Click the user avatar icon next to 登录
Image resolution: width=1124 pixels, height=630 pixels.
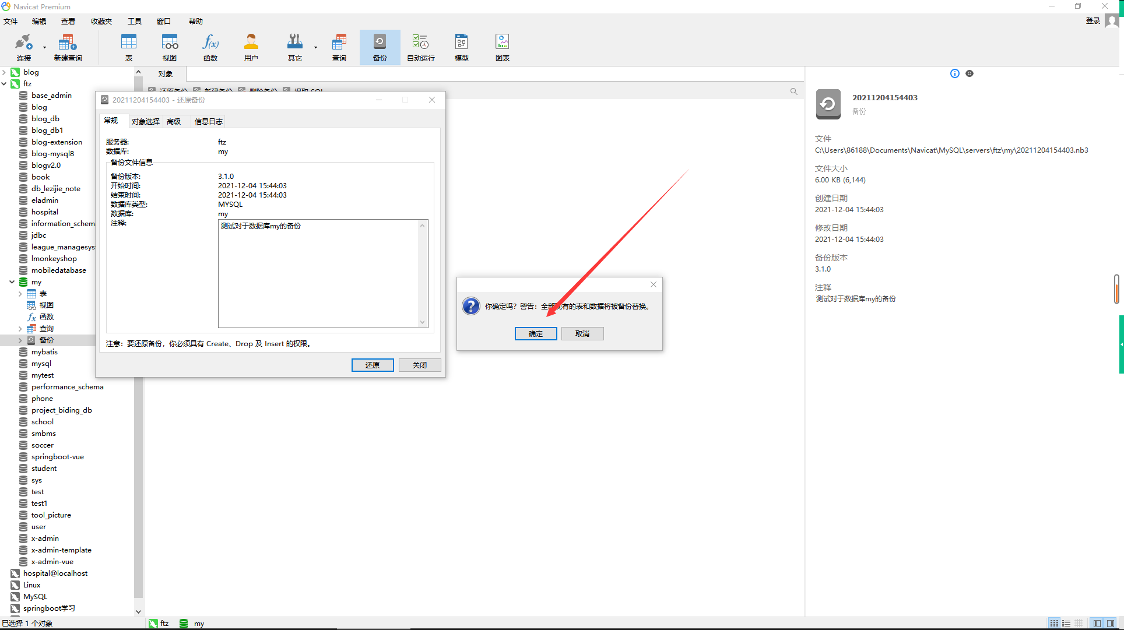pyautogui.click(x=1112, y=21)
